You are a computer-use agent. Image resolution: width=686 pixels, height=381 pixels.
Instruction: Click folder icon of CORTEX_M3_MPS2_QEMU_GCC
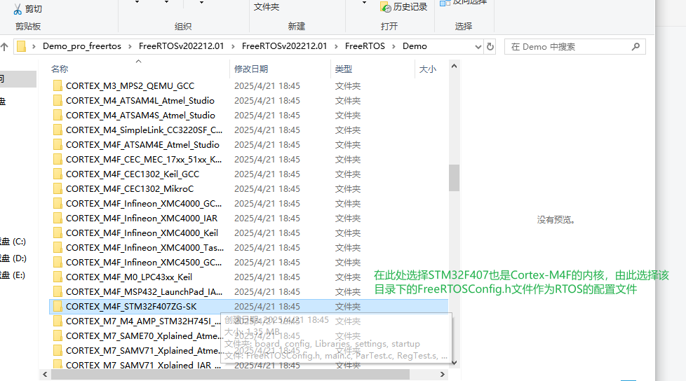(x=58, y=85)
